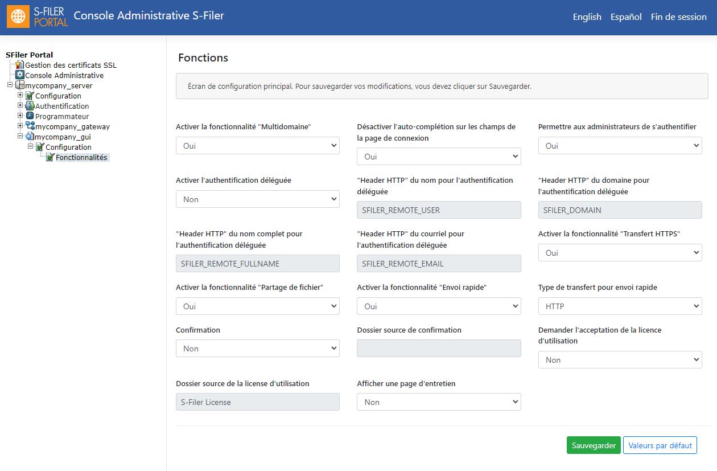Switch language to English
Image resolution: width=717 pixels, height=471 pixels.
tap(587, 17)
